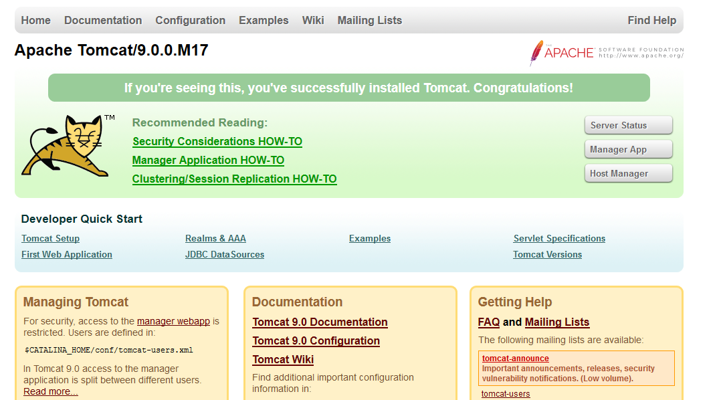Launch the Host Manager button
This screenshot has width=719, height=400.
629,173
